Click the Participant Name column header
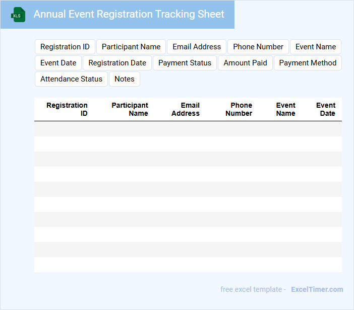This screenshot has width=354, height=310. point(130,109)
